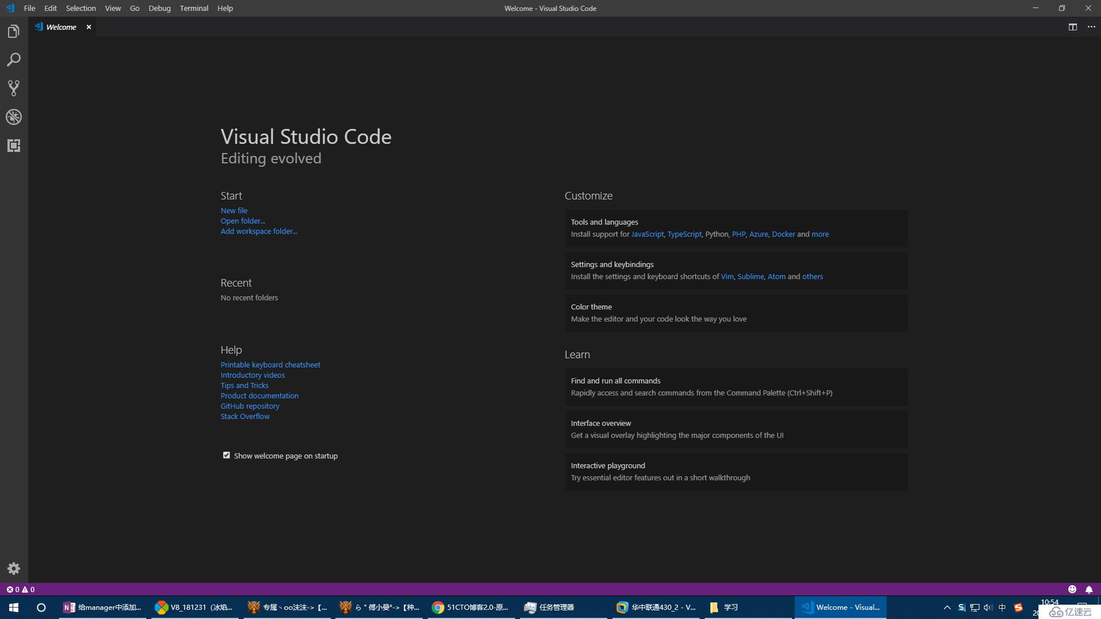Viewport: 1101px width, 619px height.
Task: Click 'others' keybindings link
Action: point(813,276)
